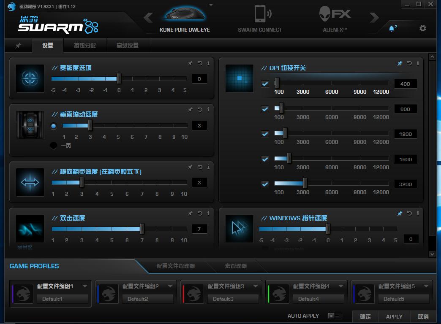Unpin the DPI 切换开关 panel

point(400,63)
